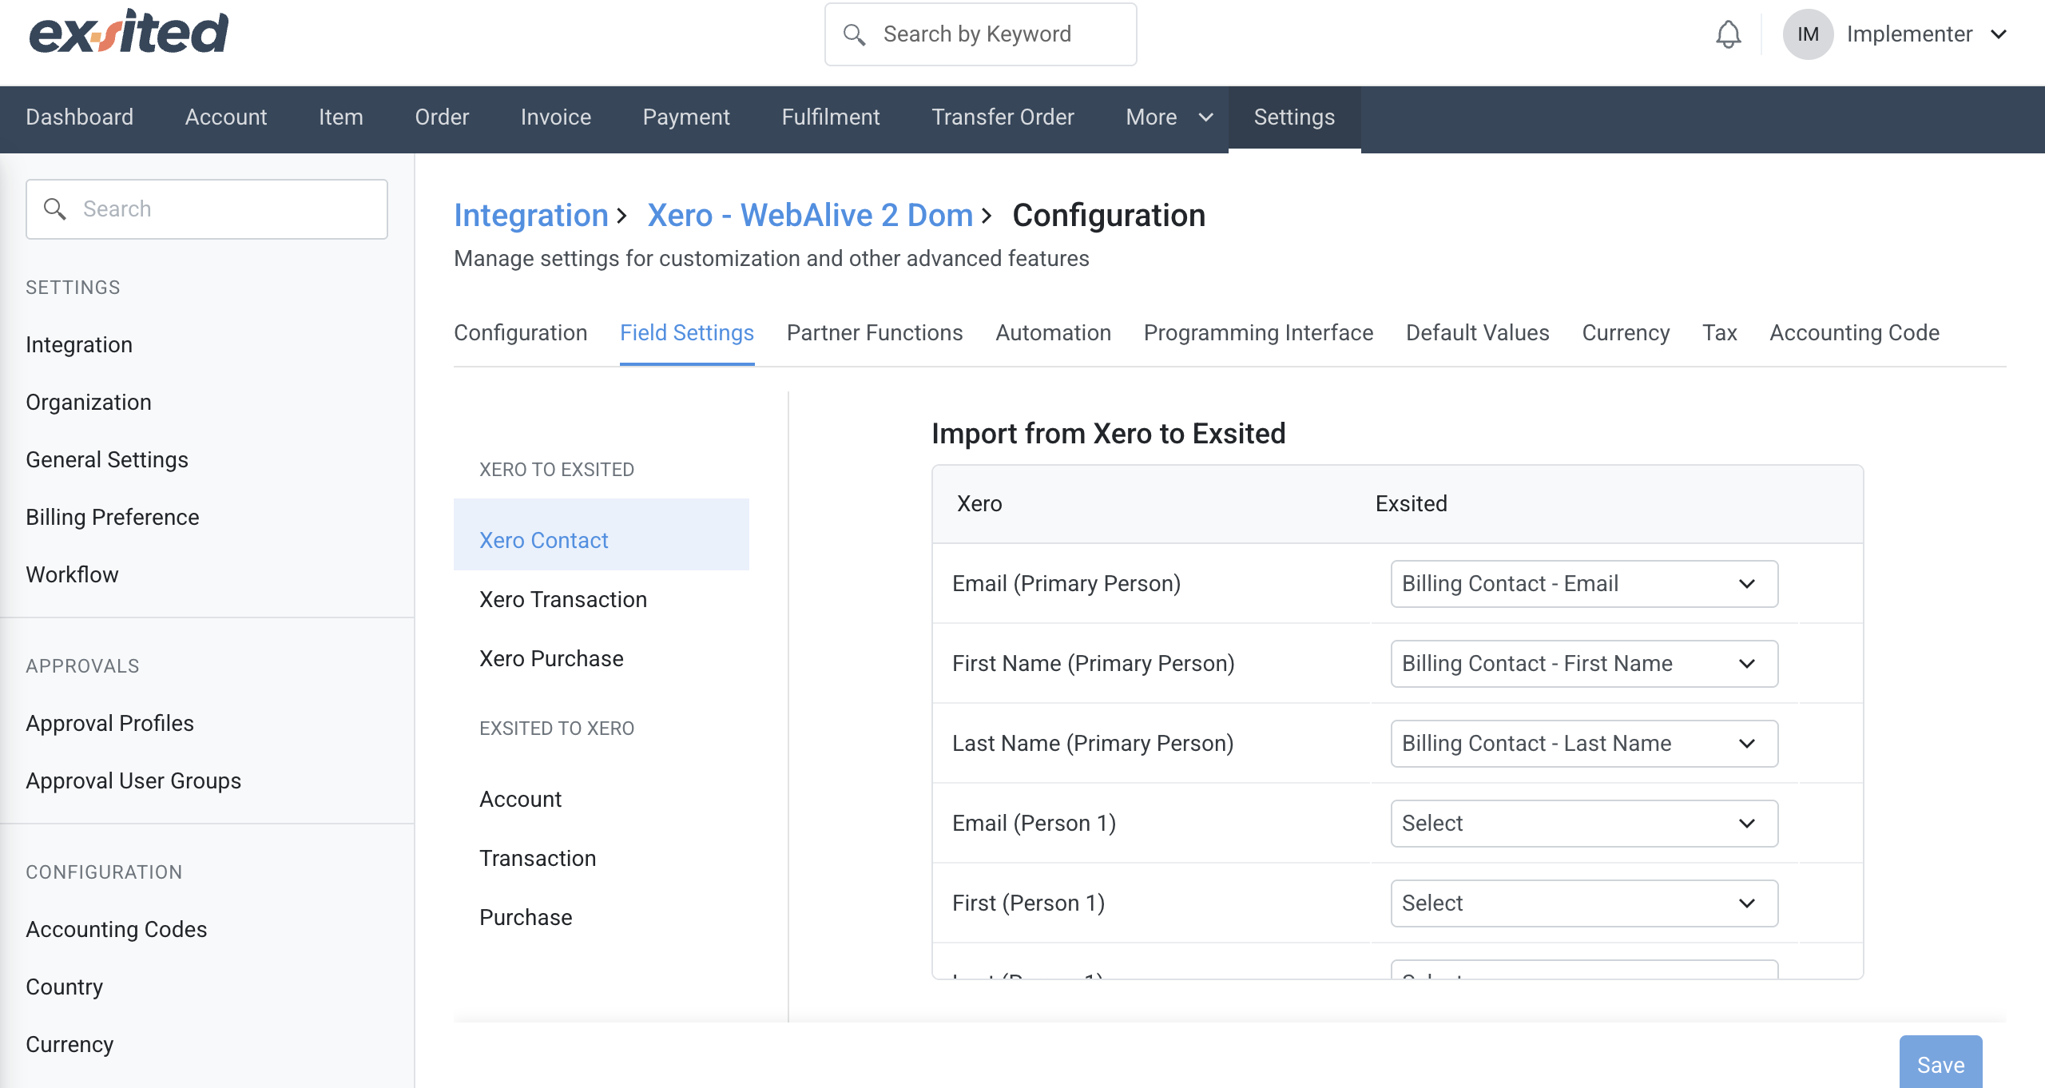
Task: Click the First (Person 1) row label
Action: (1029, 903)
